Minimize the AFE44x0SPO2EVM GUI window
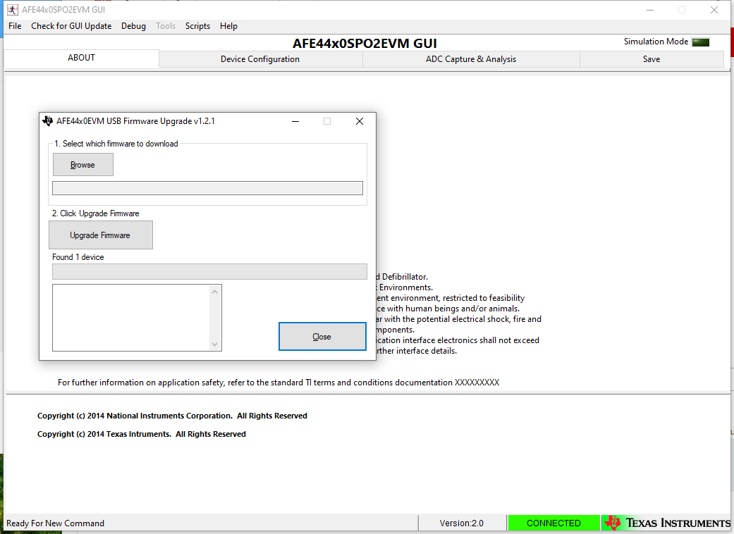 click(x=649, y=10)
